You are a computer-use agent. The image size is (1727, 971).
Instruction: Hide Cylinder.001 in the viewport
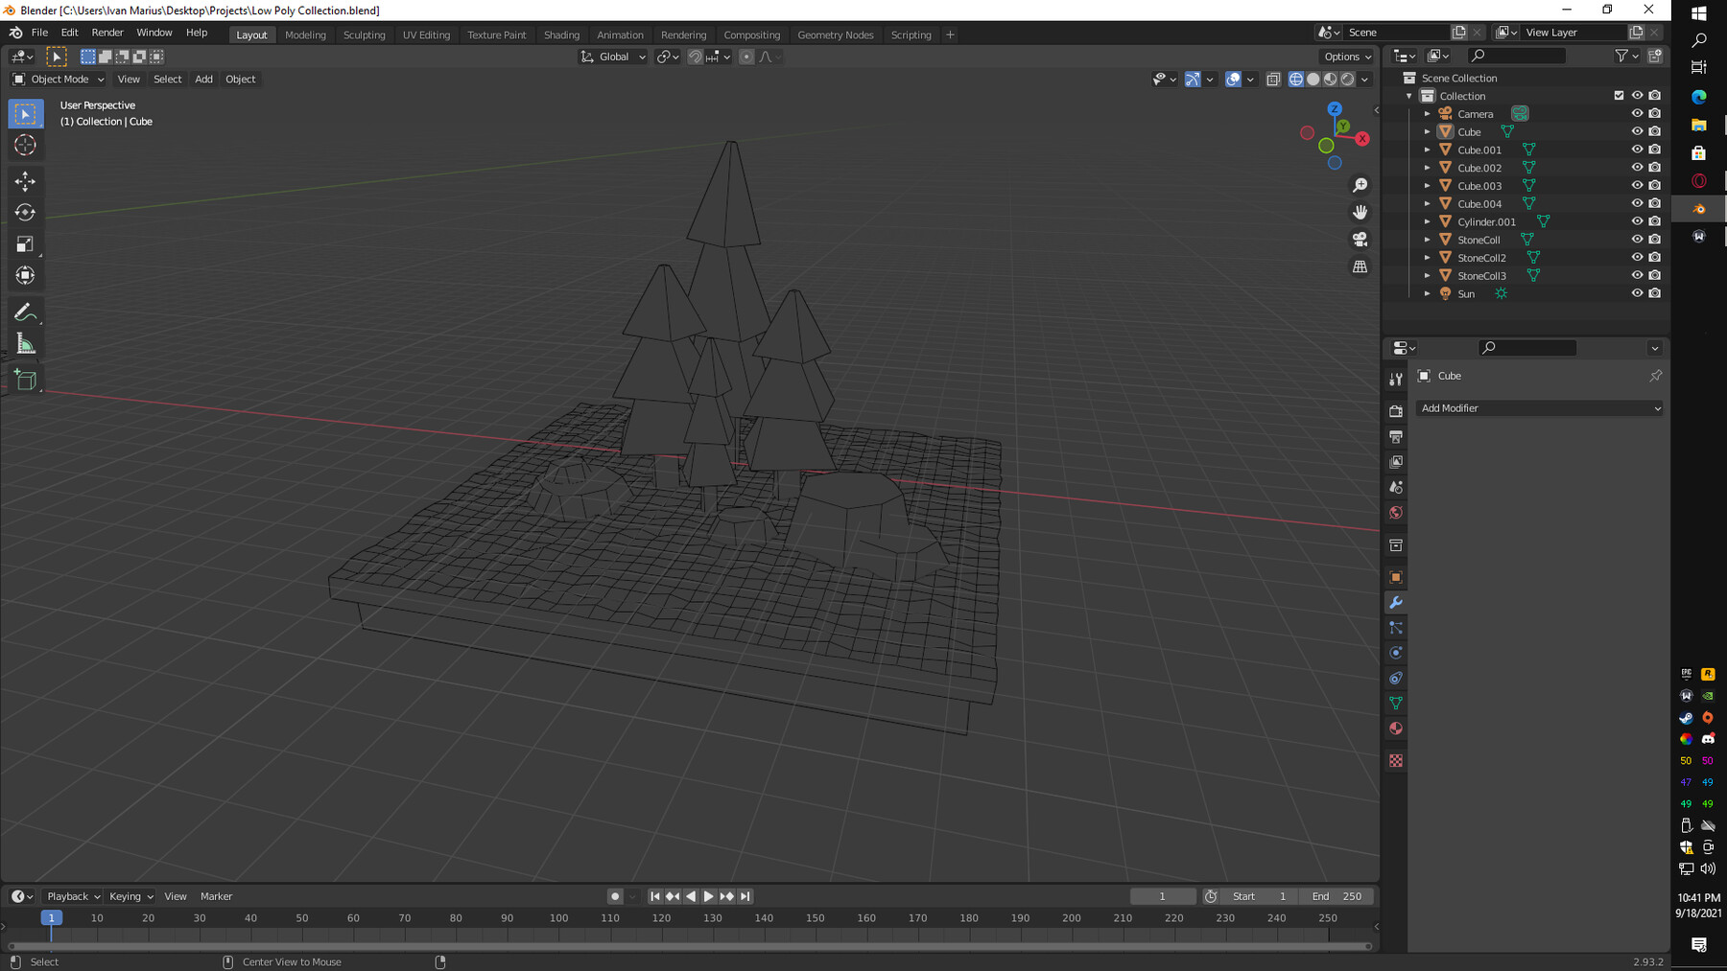pyautogui.click(x=1637, y=221)
